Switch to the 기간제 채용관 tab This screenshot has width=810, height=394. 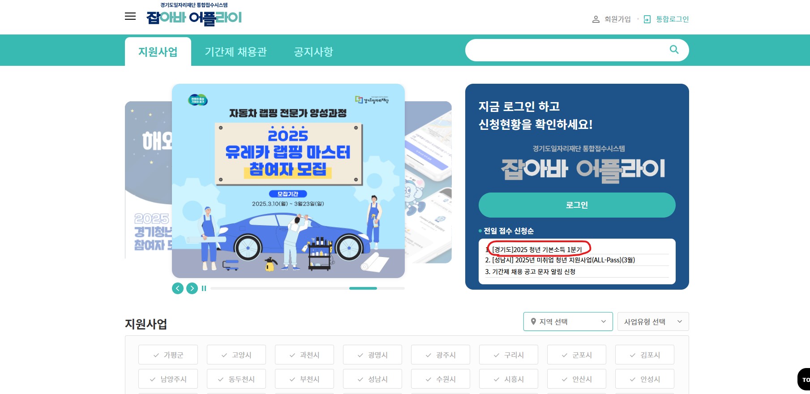(236, 52)
